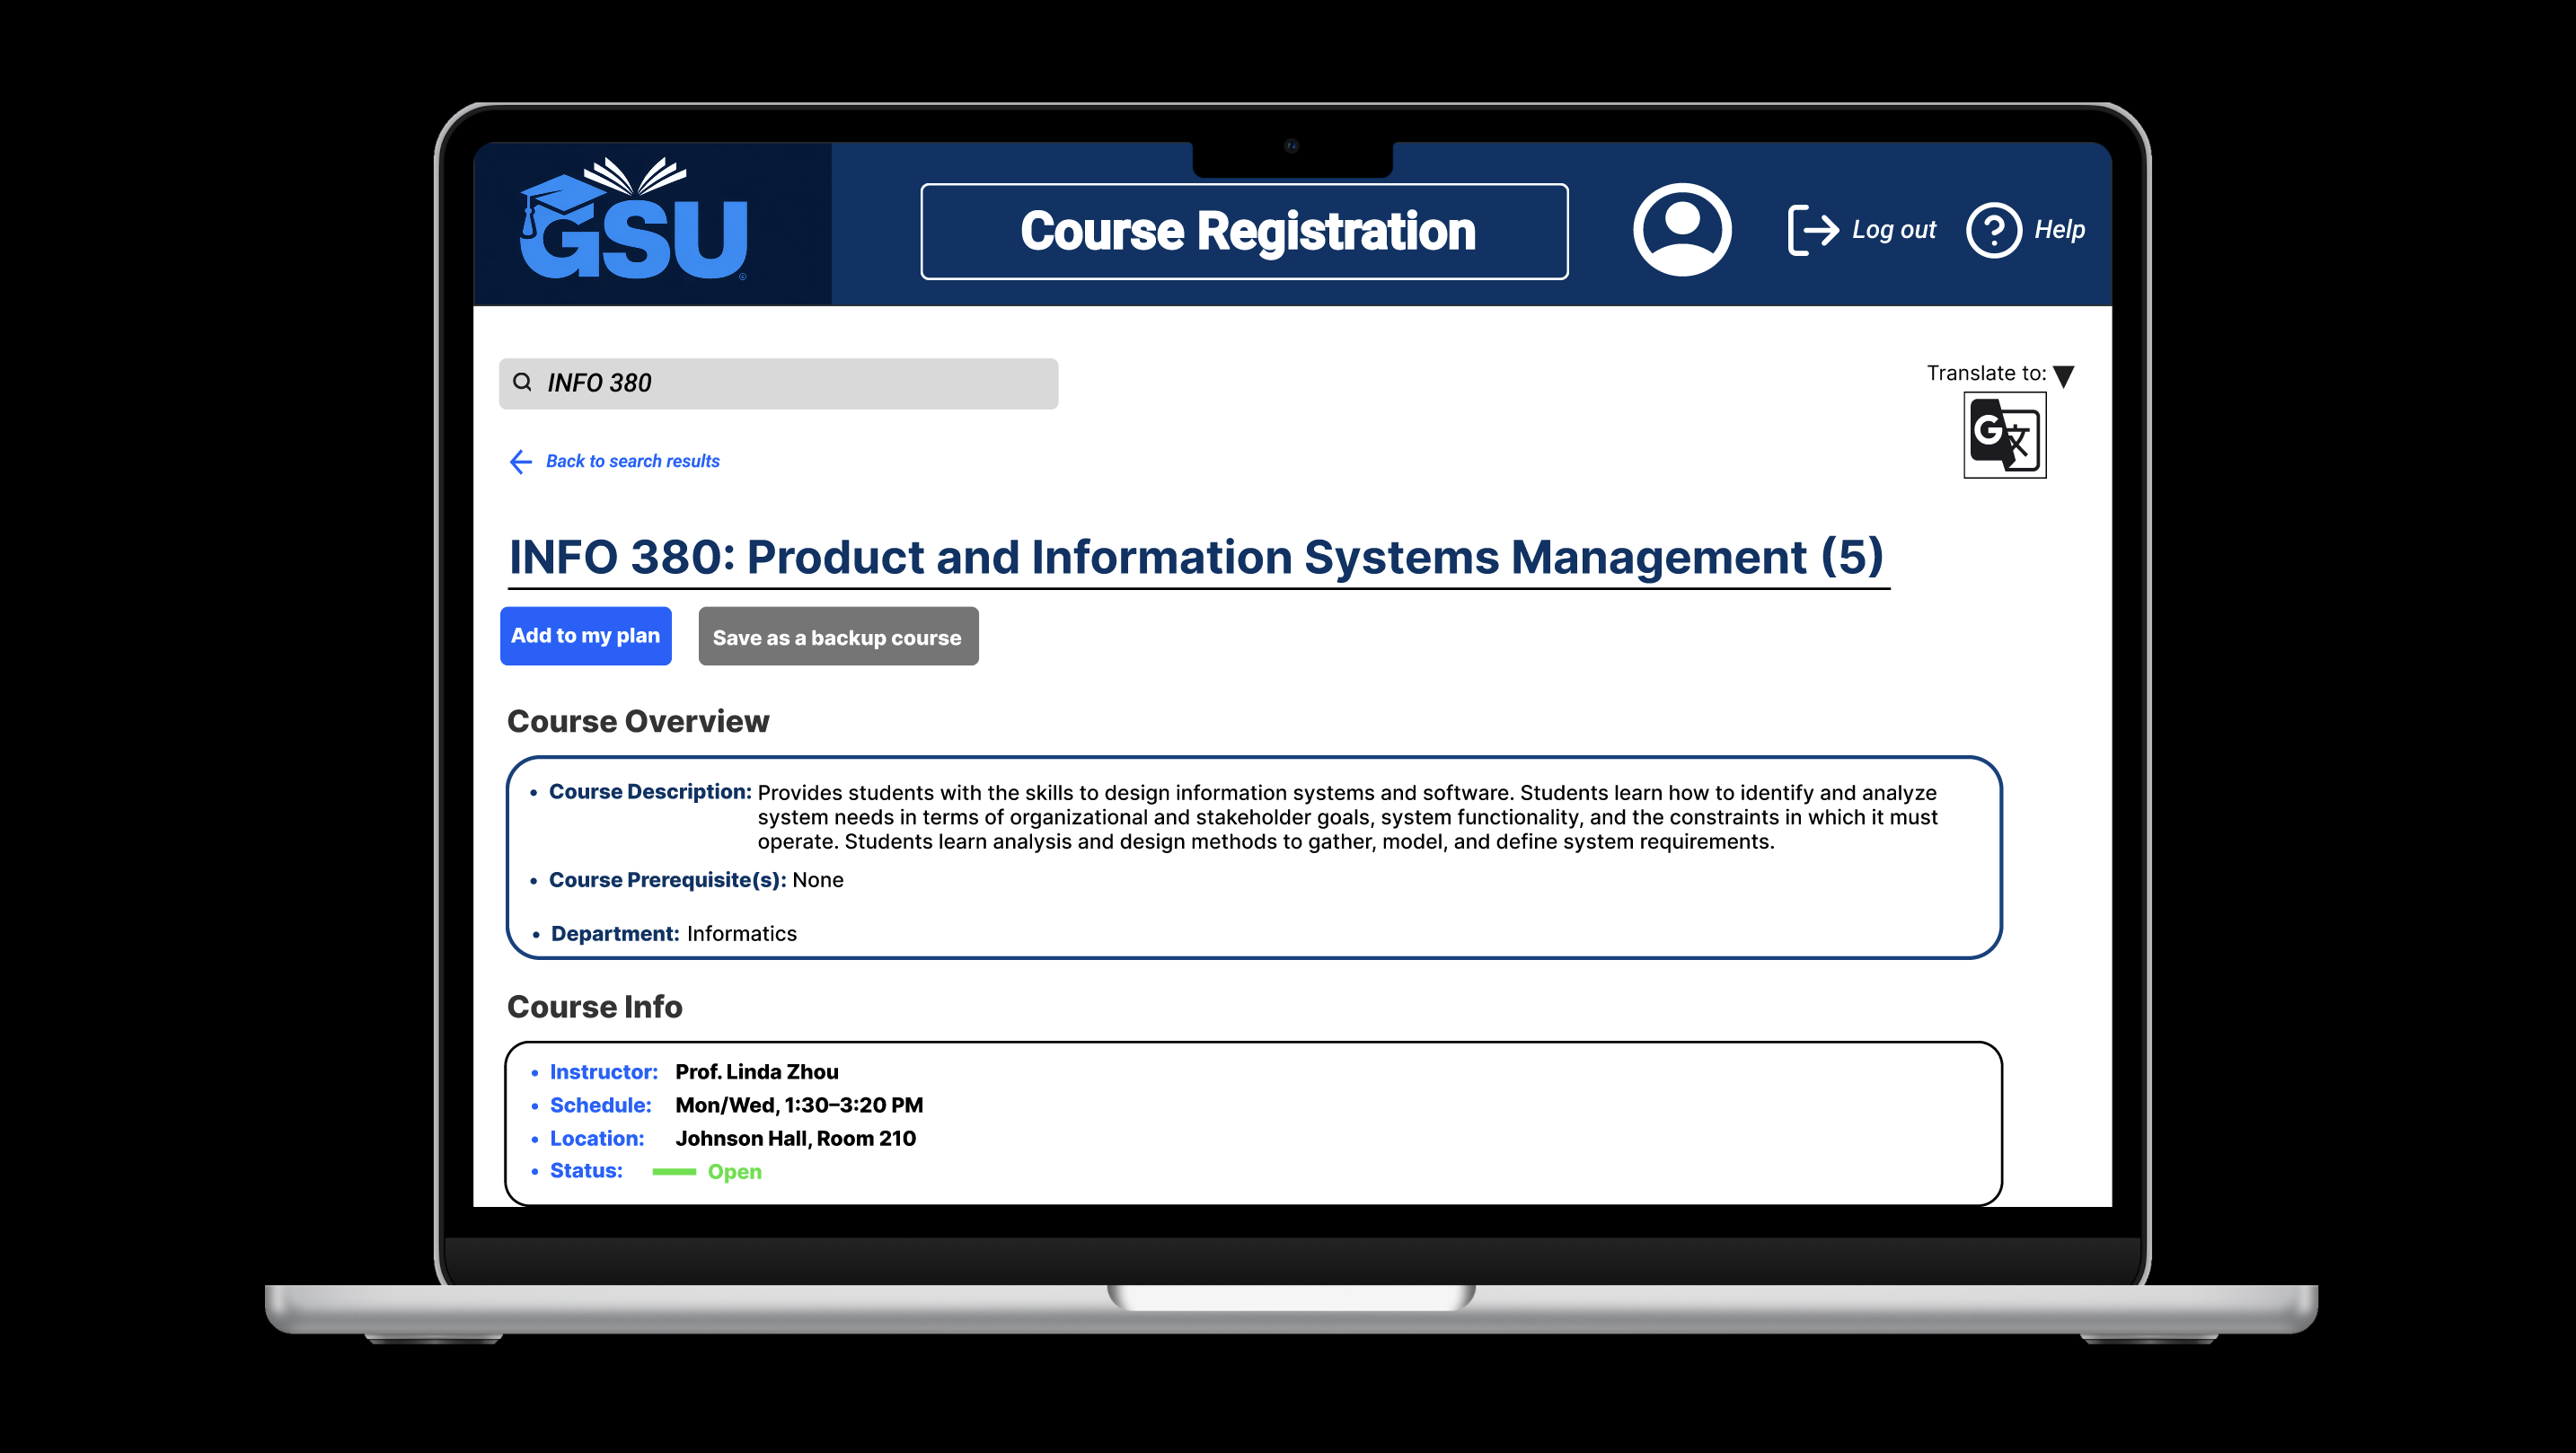Click the Log out text
The height and width of the screenshot is (1453, 2576).
coord(1893,230)
